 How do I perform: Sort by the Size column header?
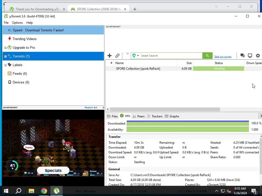pyautogui.click(x=185, y=63)
